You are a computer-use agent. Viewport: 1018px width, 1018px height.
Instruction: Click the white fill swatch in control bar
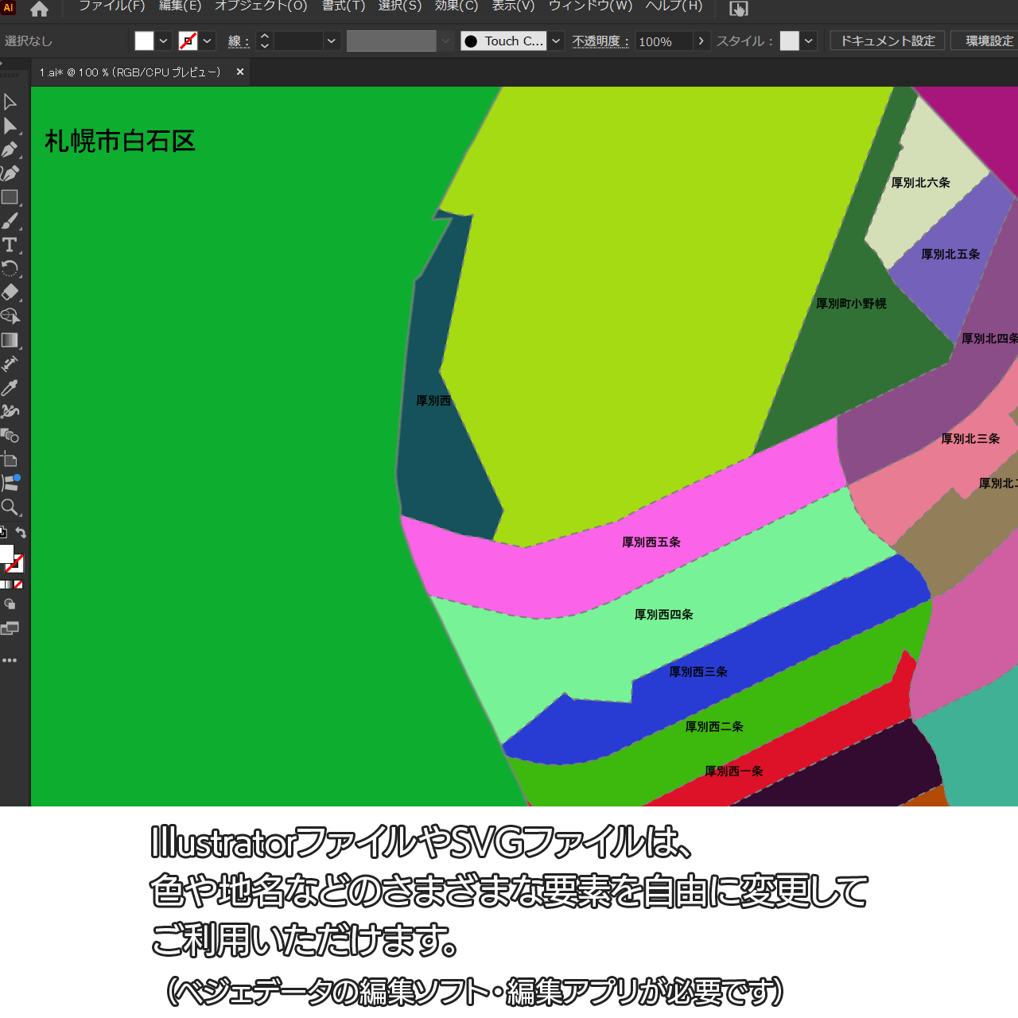pyautogui.click(x=144, y=41)
